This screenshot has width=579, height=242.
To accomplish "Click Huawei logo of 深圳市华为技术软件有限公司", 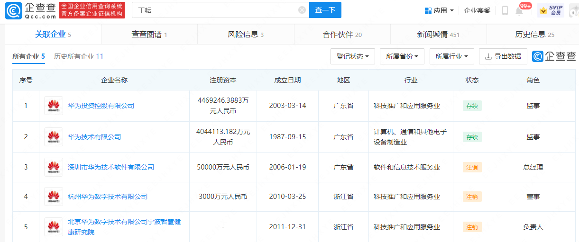I will 54,167.
